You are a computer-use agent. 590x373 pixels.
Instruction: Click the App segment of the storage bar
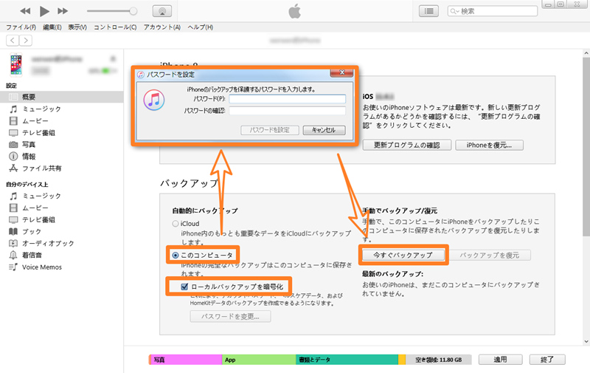259,360
